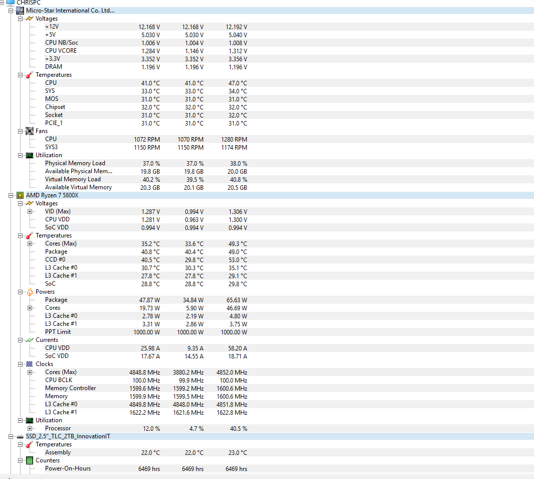Viewport: 534px width, 479px height.
Task: Click the motherboard Utilization graph icon
Action: 30,156
